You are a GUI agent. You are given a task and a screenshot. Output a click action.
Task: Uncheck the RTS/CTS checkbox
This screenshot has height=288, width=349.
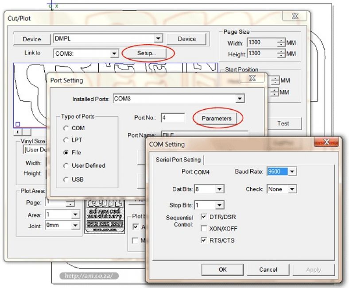click(x=204, y=240)
